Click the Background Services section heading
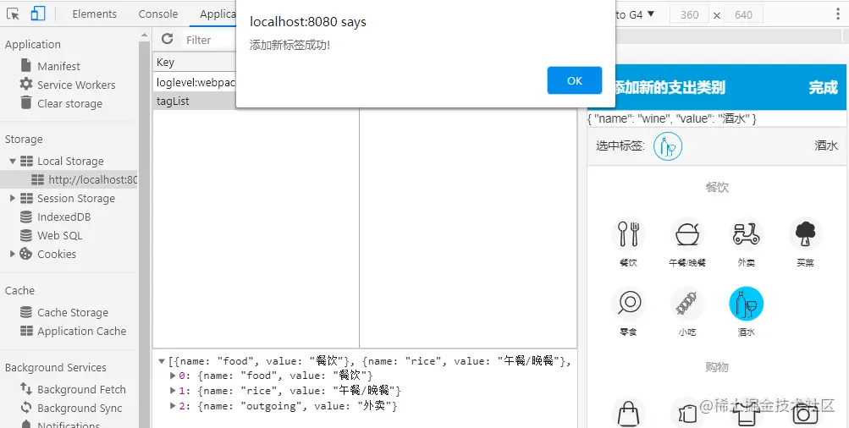This screenshot has height=428, width=849. 56,367
